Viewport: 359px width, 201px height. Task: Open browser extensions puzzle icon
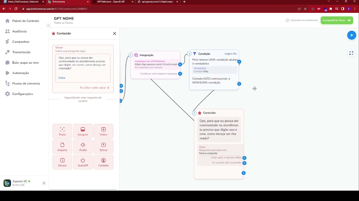(331, 9)
